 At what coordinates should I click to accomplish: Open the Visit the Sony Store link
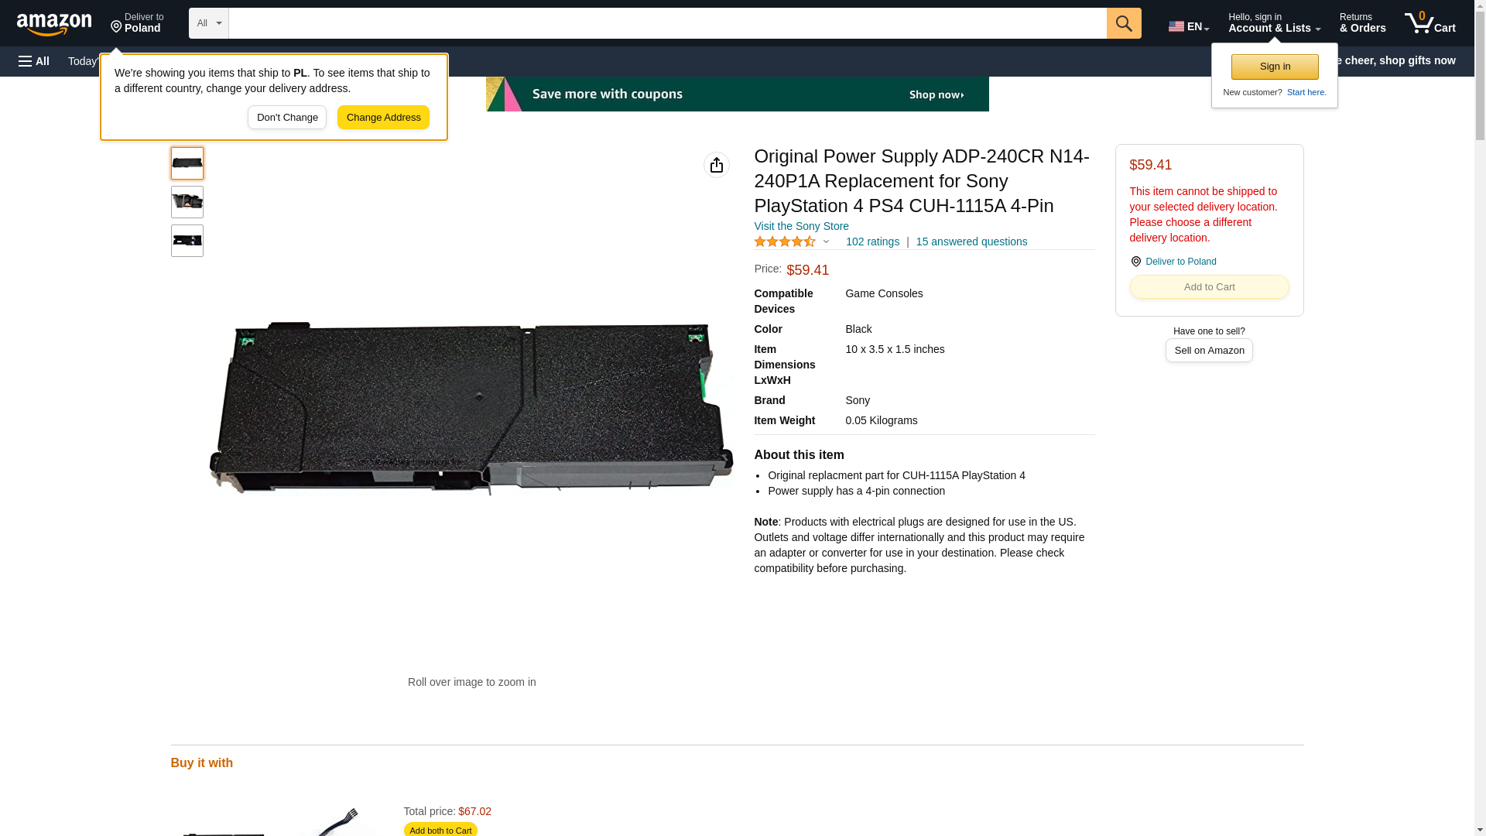(800, 226)
